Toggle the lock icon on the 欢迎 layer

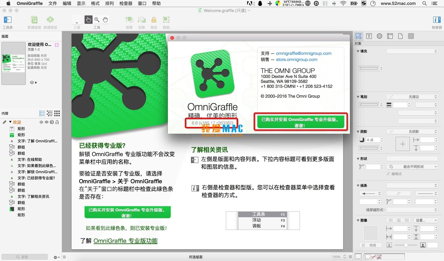coord(58,122)
